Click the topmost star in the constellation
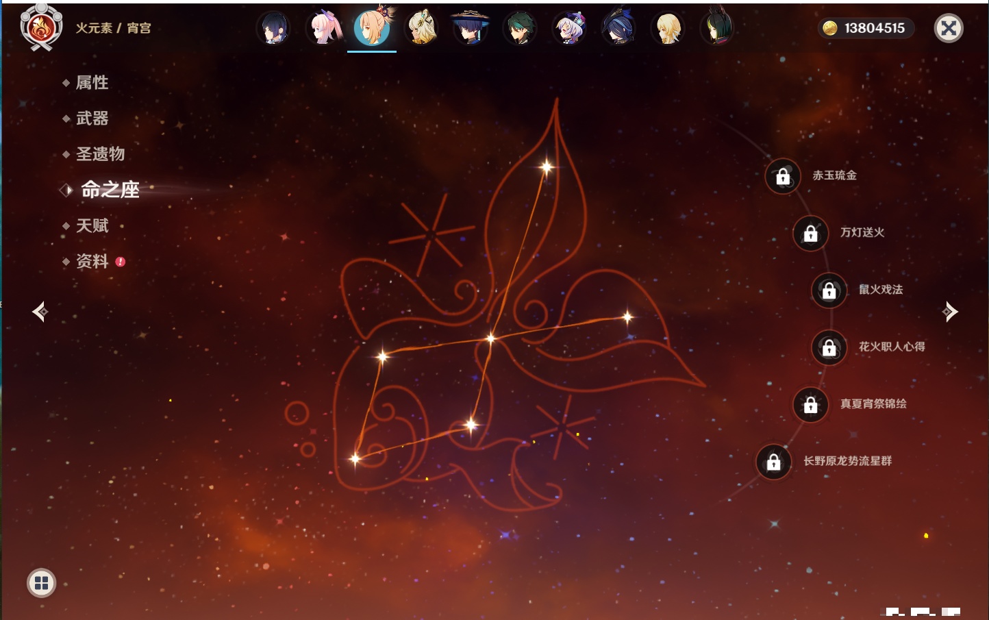 (547, 166)
